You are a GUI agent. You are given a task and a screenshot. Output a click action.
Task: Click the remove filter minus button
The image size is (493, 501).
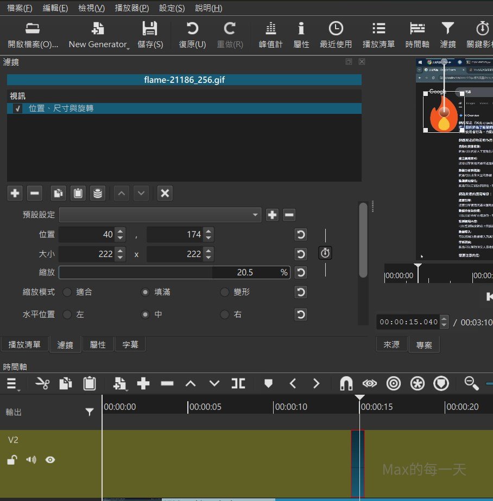(x=34, y=193)
